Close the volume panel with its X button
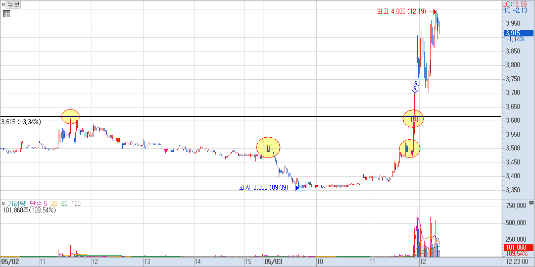This screenshot has height=267, width=535. (531, 202)
